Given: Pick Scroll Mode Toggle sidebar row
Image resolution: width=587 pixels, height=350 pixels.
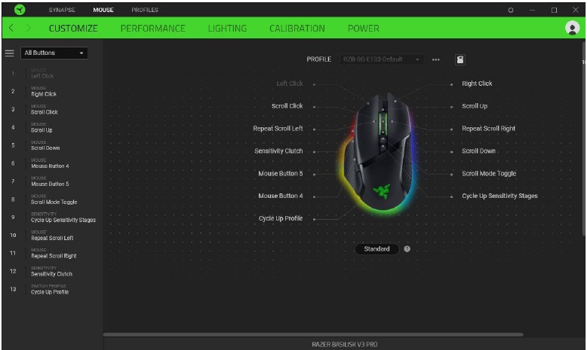Looking at the screenshot, I should click(52, 199).
